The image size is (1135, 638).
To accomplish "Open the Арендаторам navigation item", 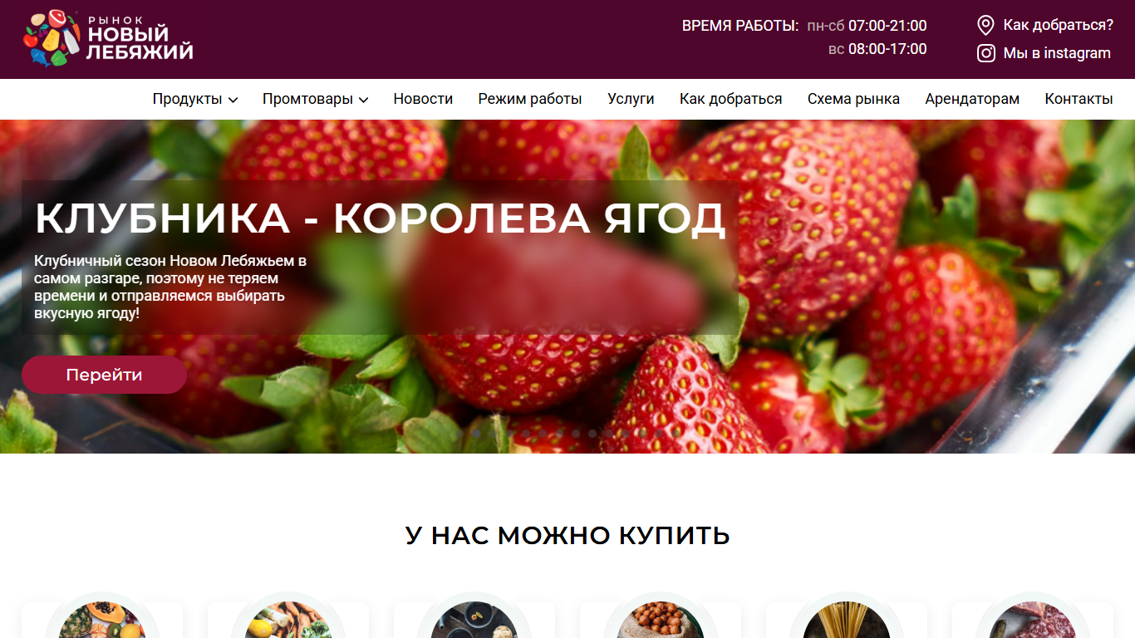I will click(x=972, y=99).
